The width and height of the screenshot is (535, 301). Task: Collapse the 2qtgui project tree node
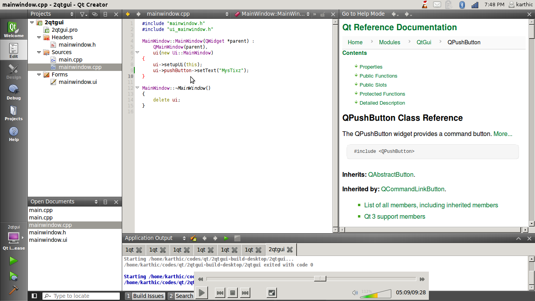coord(32,22)
